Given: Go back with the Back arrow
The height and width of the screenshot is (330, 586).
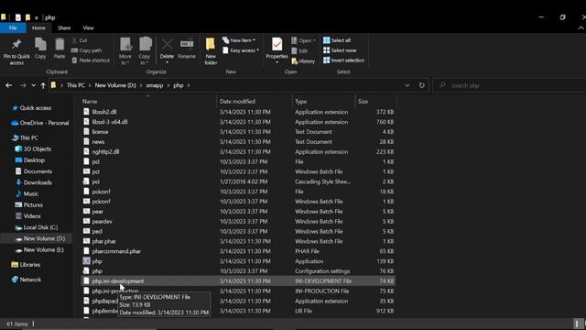Looking at the screenshot, I should point(8,85).
